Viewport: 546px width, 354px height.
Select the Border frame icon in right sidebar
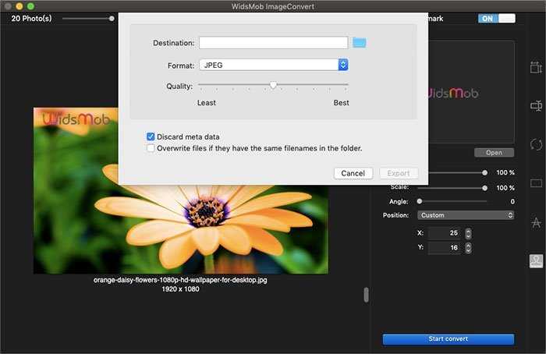[536, 182]
